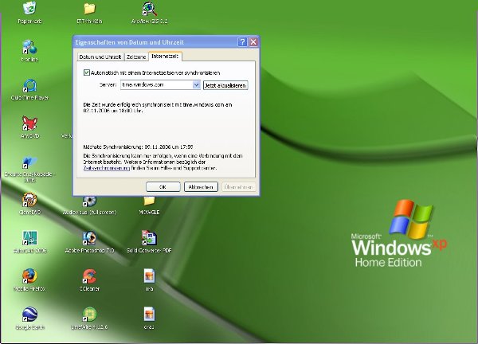
Task: Select the Internetzeit tab
Action: click(165, 57)
